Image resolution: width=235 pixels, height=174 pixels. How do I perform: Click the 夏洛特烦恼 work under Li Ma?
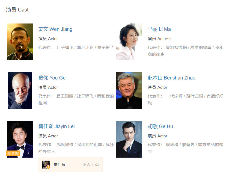coord(176,48)
